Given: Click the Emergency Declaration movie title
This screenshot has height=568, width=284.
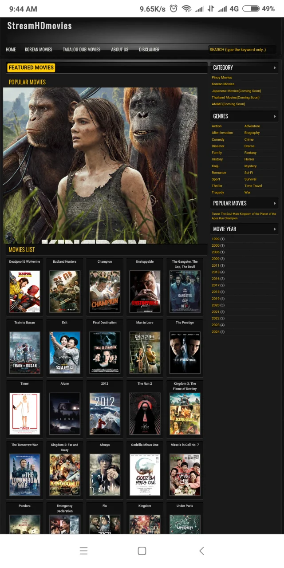Looking at the screenshot, I should [65, 509].
